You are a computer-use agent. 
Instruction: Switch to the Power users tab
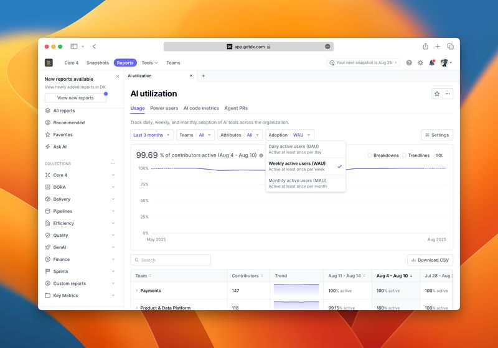click(x=164, y=108)
